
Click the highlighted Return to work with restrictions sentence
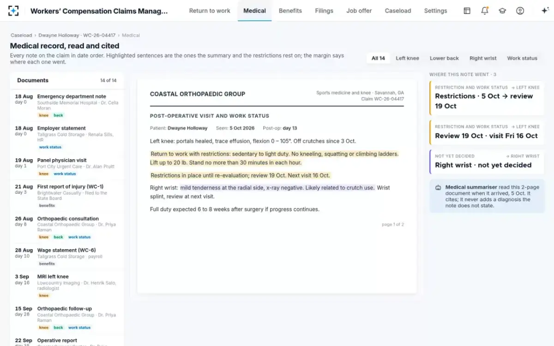point(274,158)
